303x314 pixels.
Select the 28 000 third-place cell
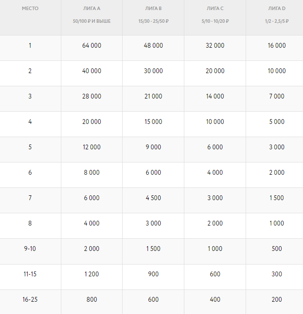pyautogui.click(x=92, y=96)
